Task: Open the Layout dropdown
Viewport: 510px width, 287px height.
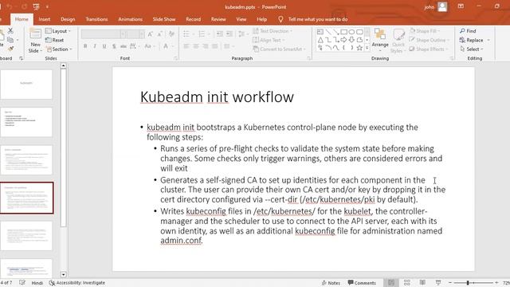Action: [x=58, y=31]
